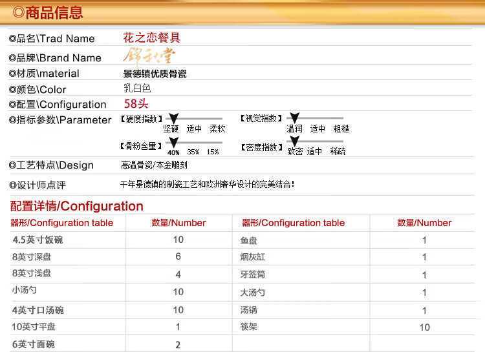
Task: Click the material value 景德镇优质骨瓷
Action: 155,74
